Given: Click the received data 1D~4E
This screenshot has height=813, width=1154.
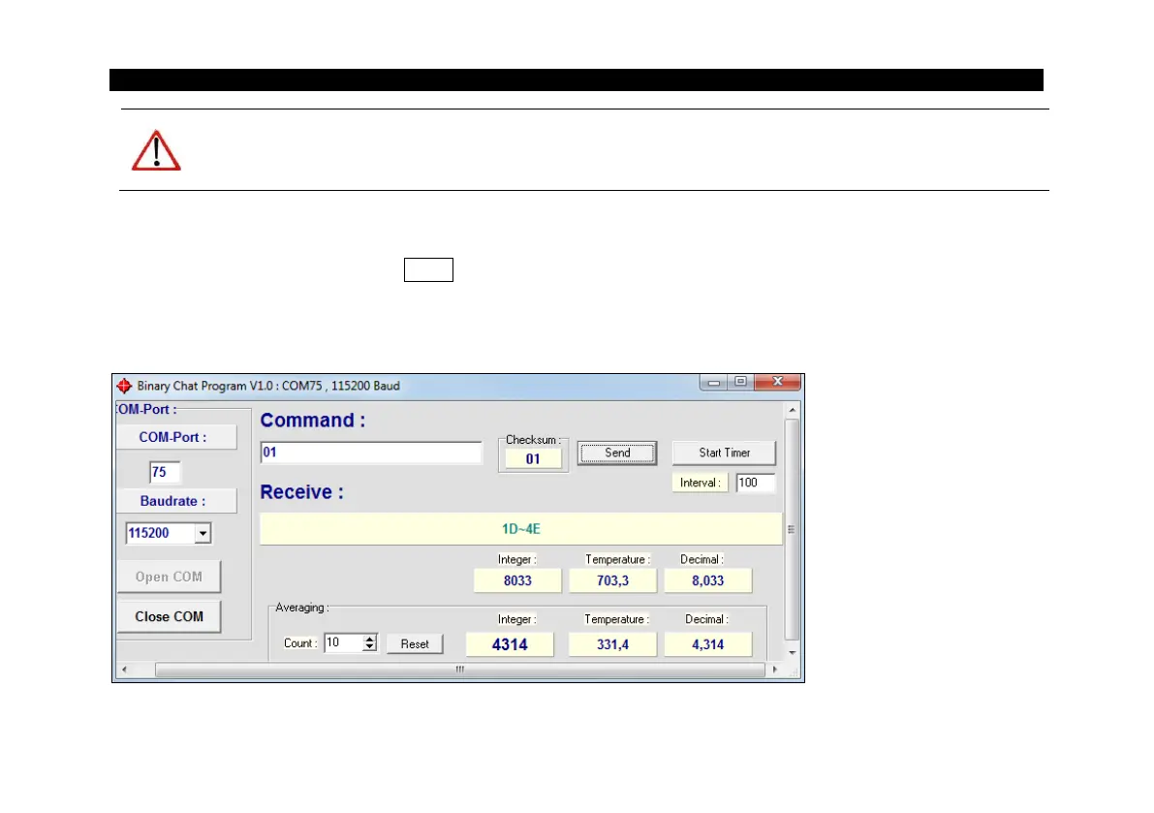Looking at the screenshot, I should click(x=521, y=529).
